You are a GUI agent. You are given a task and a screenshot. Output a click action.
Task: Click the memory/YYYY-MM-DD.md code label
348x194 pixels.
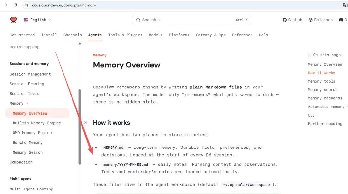126,164
